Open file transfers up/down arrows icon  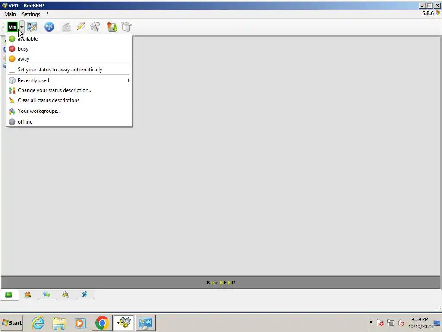tap(112, 27)
